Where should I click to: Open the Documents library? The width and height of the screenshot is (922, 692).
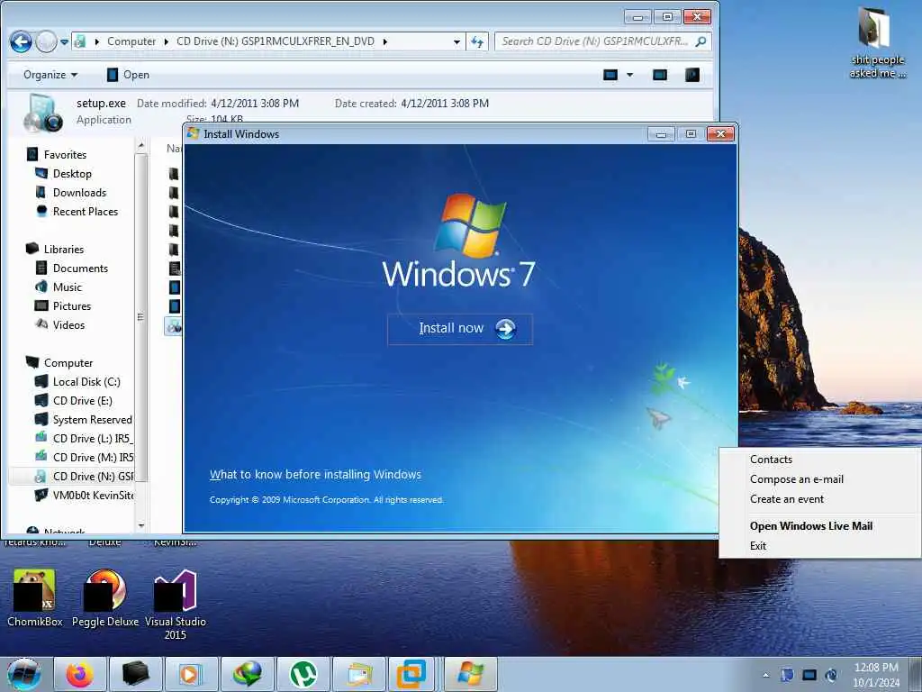pos(80,269)
